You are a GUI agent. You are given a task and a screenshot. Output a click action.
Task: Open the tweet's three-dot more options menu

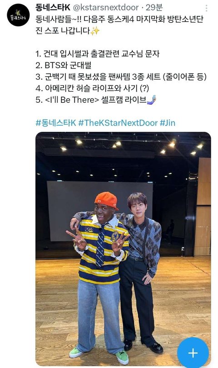click(x=206, y=8)
